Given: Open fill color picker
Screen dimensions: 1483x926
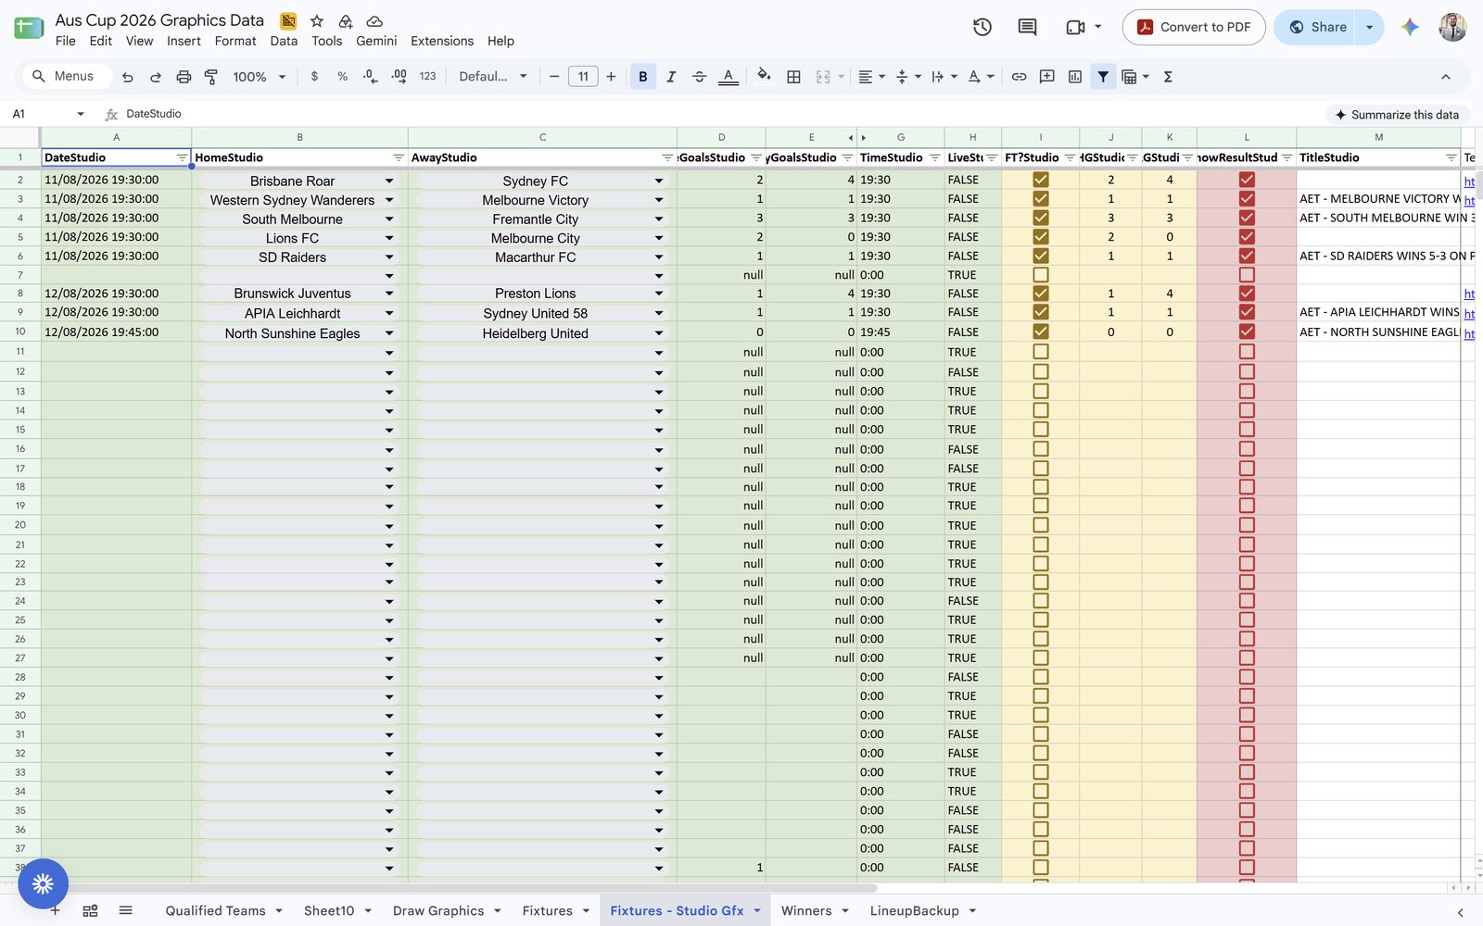Looking at the screenshot, I should click(764, 76).
